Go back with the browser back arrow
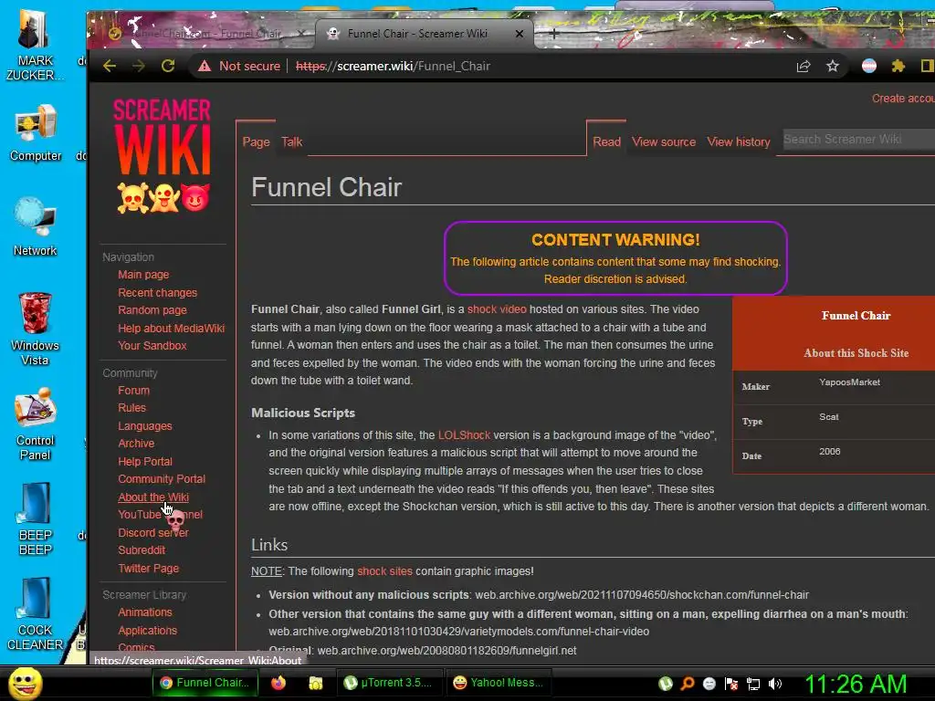The width and height of the screenshot is (935, 701). [110, 66]
